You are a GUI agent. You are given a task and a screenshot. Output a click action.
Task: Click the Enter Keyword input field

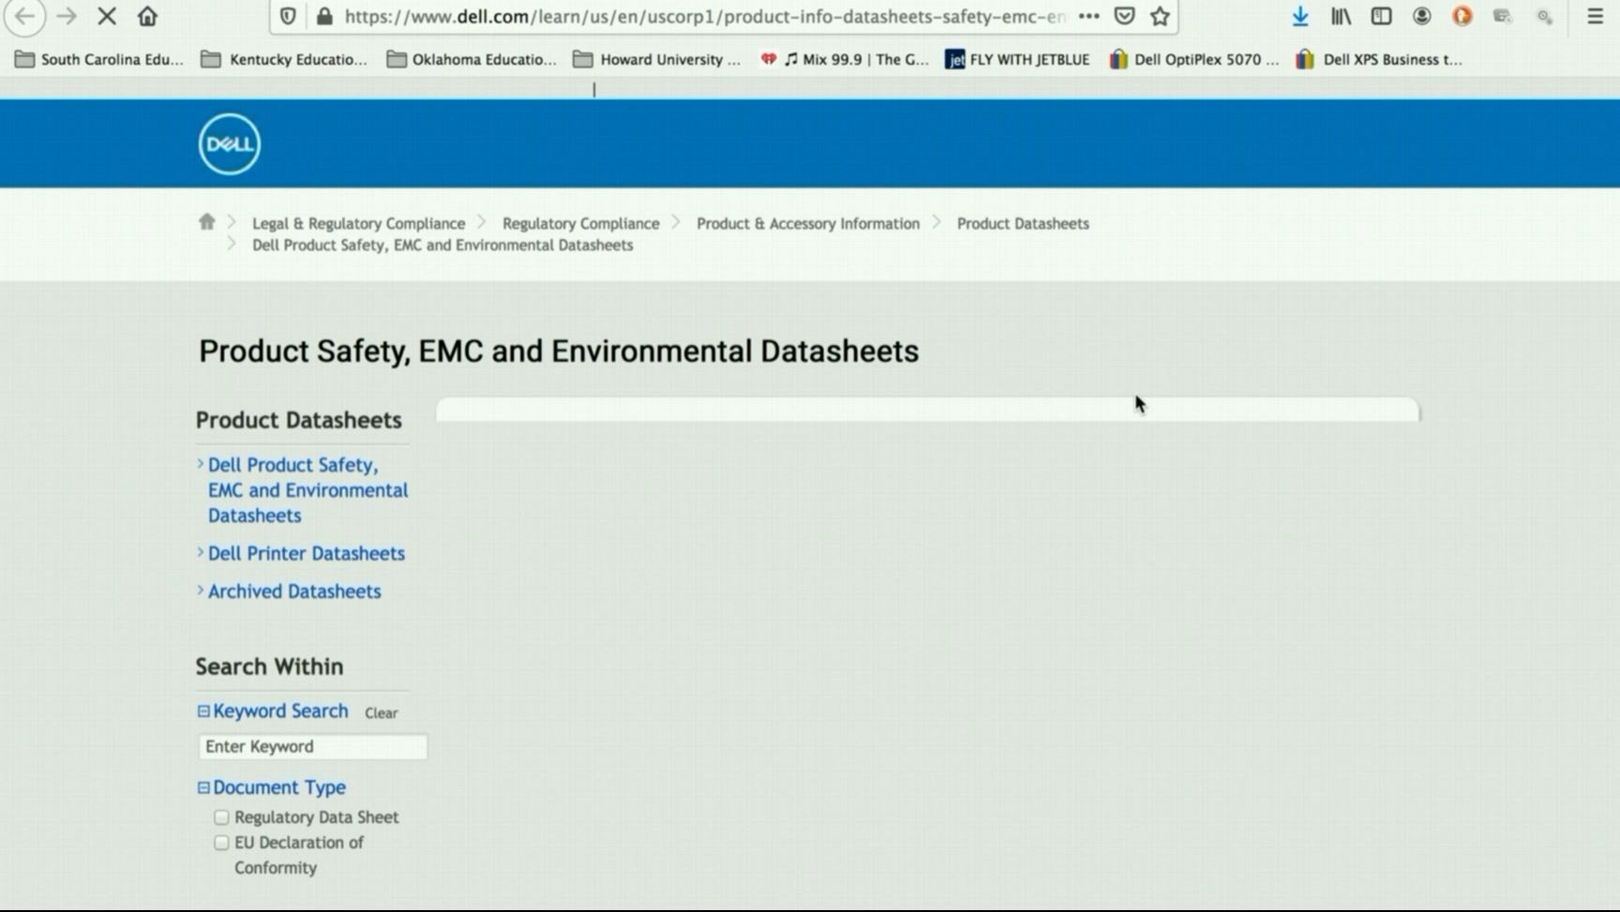tap(313, 746)
